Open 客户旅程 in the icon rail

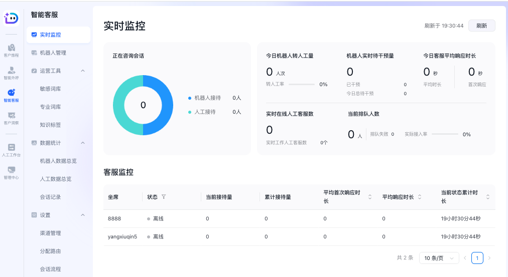[12, 51]
